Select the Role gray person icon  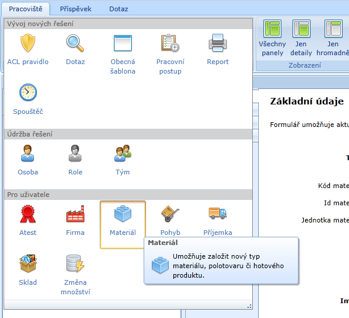[75, 153]
